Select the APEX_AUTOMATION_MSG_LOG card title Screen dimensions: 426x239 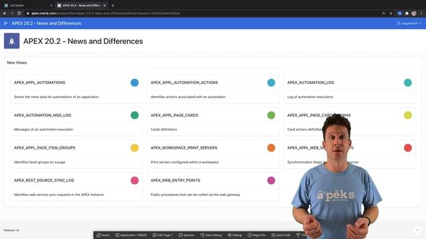pos(43,115)
